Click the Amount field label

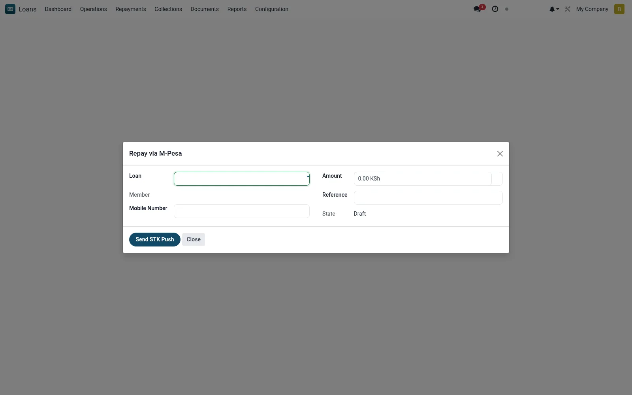332,176
